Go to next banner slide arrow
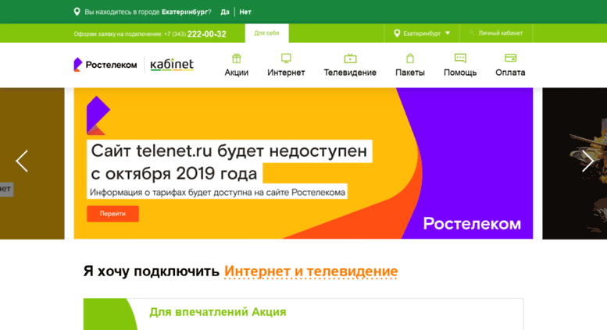Image resolution: width=607 pixels, height=330 pixels. click(x=587, y=161)
